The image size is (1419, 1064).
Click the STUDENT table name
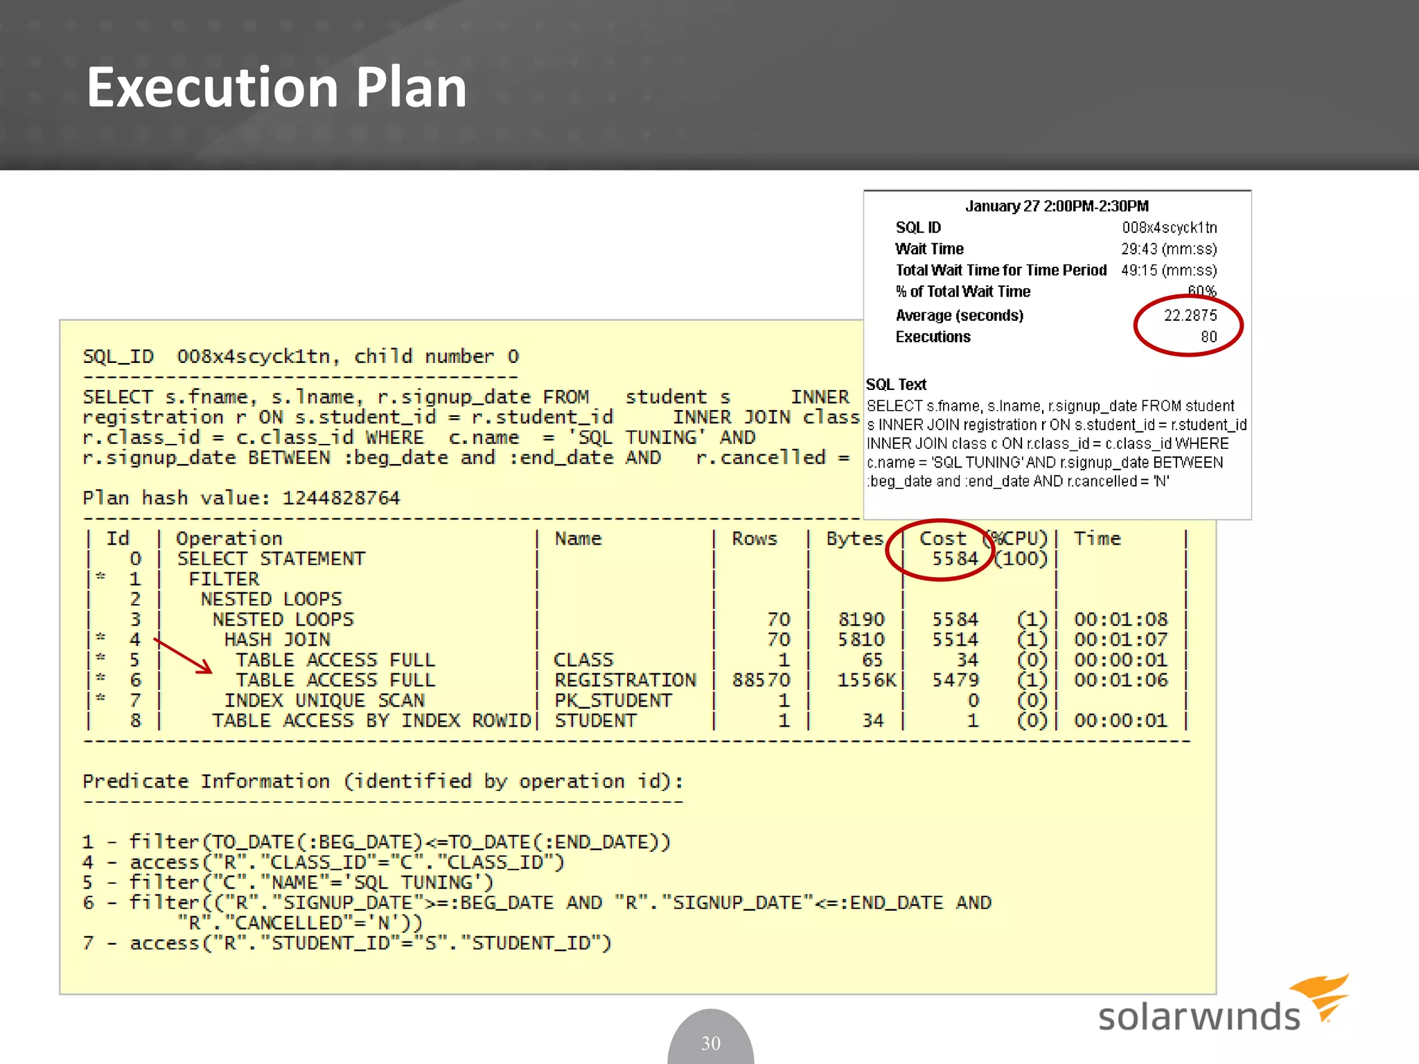(595, 720)
